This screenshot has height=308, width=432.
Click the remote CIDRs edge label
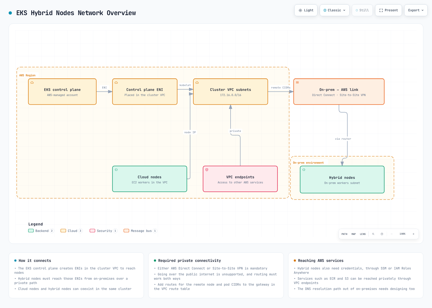tap(281, 88)
